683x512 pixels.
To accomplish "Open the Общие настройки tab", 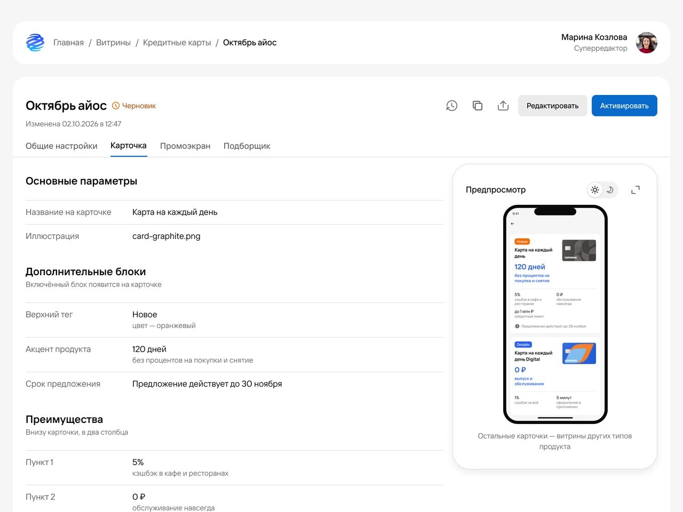I will (61, 146).
